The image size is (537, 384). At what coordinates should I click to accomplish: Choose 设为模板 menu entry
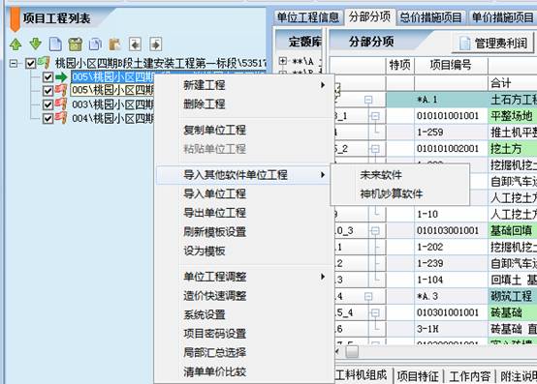[x=205, y=251]
